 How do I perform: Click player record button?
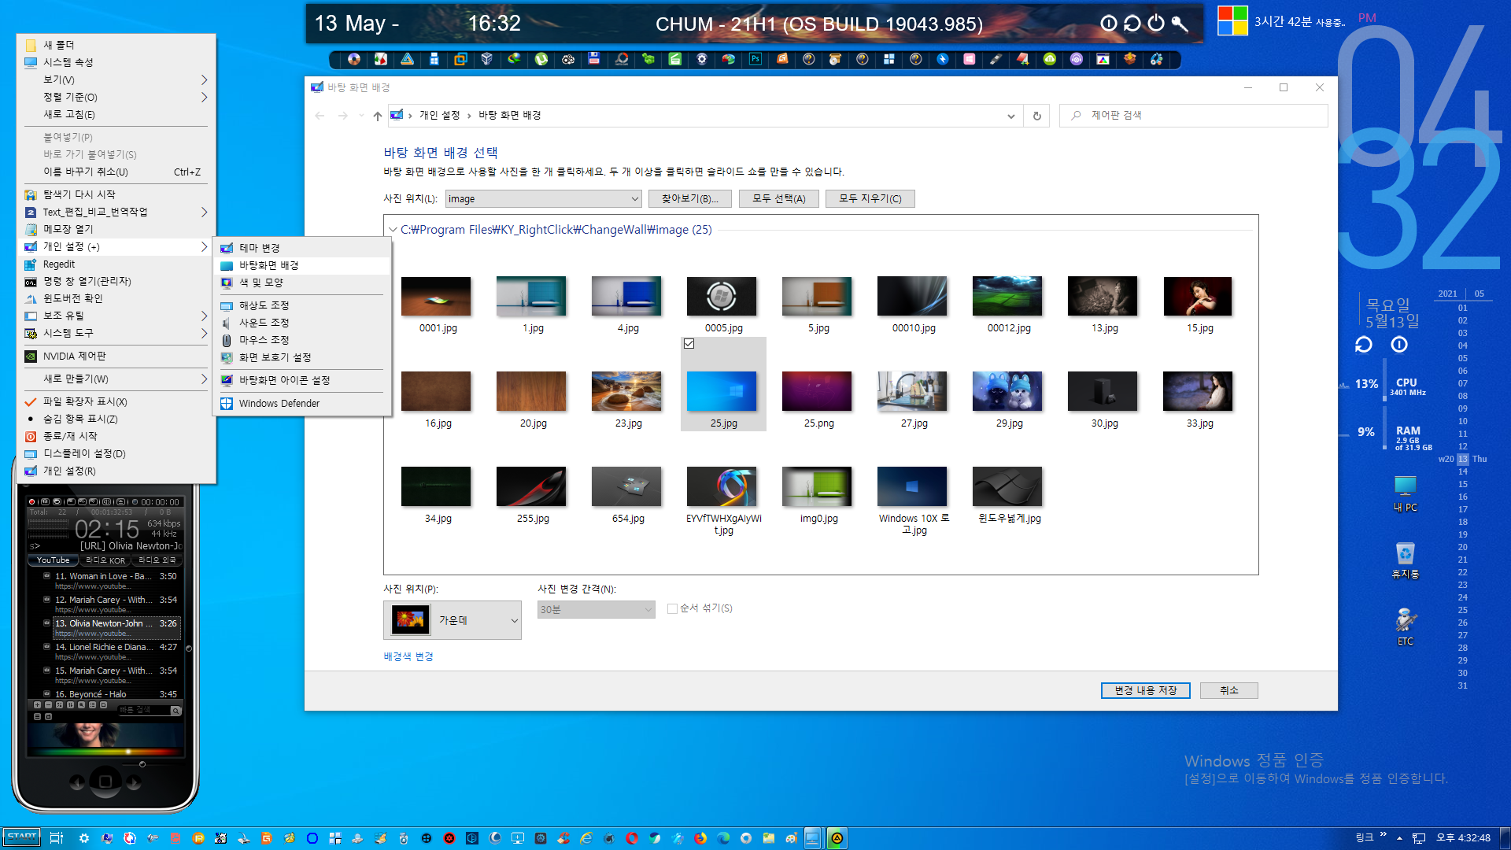pyautogui.click(x=32, y=501)
